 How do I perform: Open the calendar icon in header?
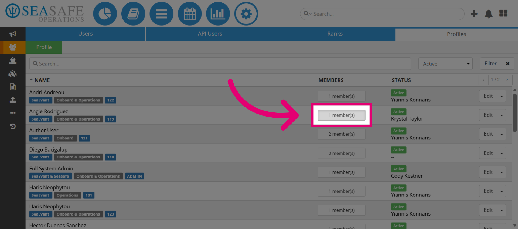(190, 14)
